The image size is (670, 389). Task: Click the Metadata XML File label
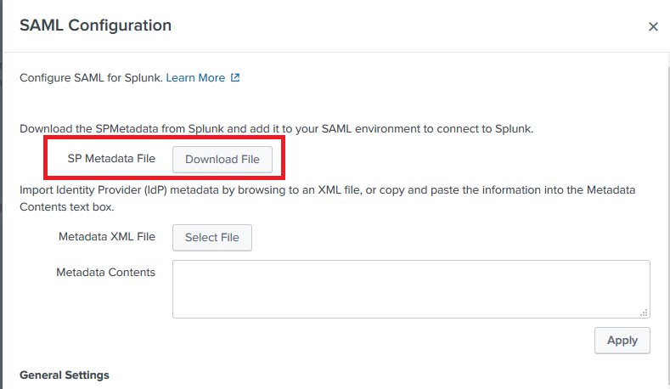coord(107,237)
